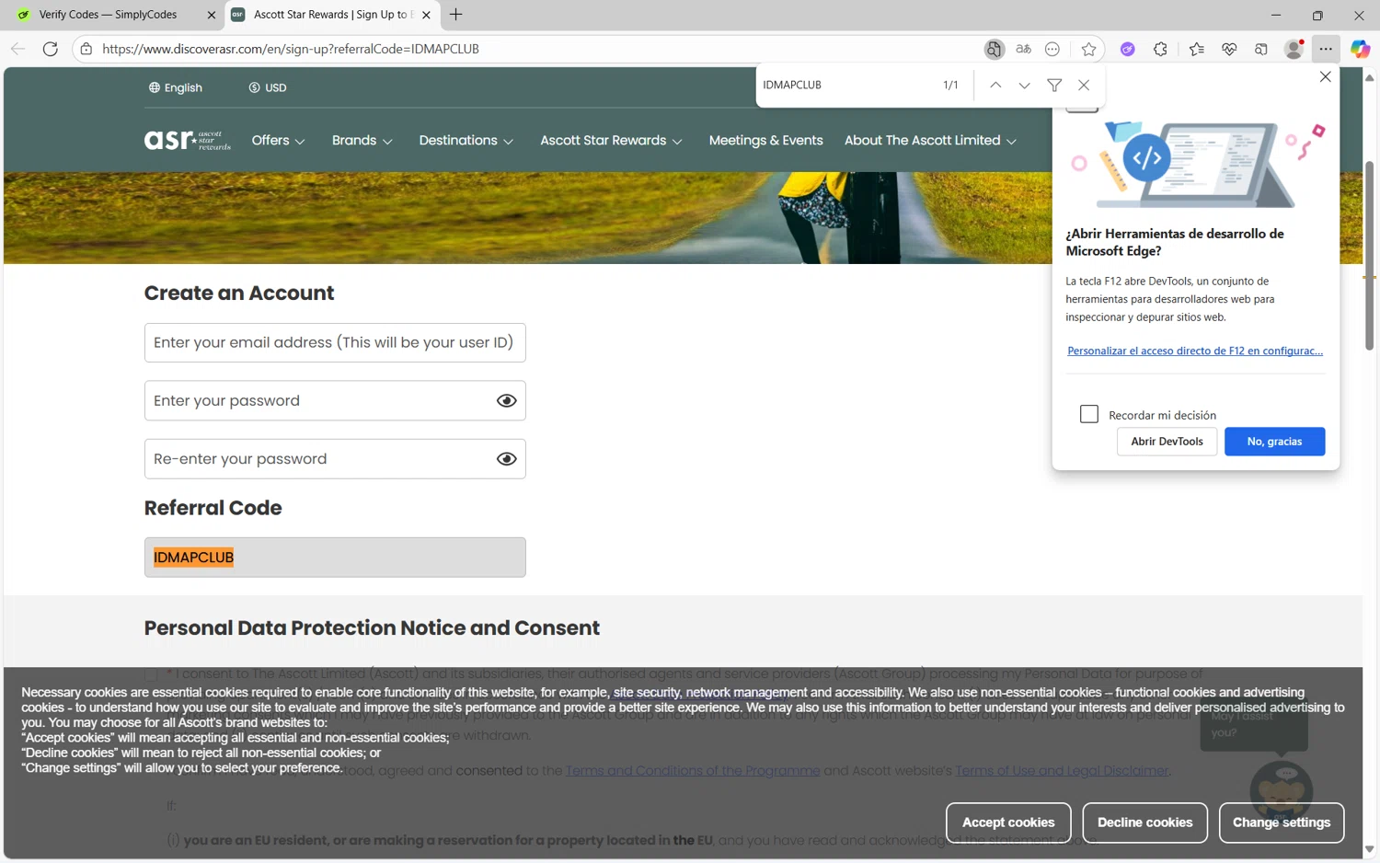This screenshot has height=863, width=1380.
Task: Expand the Brands menu
Action: point(362,140)
